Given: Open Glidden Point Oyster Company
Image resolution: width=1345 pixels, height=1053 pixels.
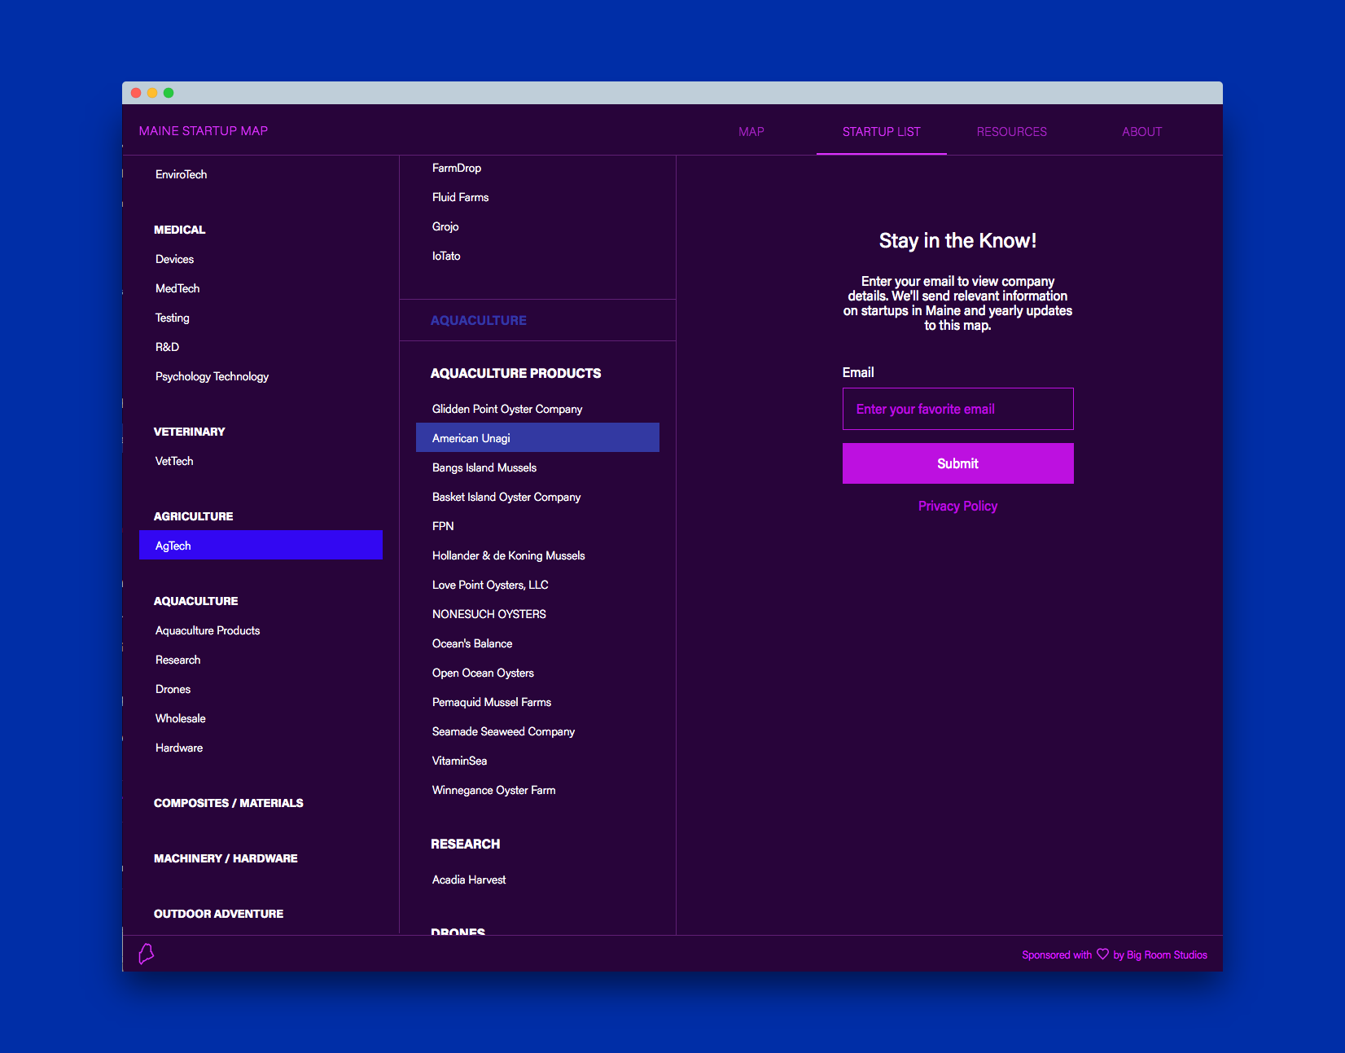Looking at the screenshot, I should (x=507, y=409).
